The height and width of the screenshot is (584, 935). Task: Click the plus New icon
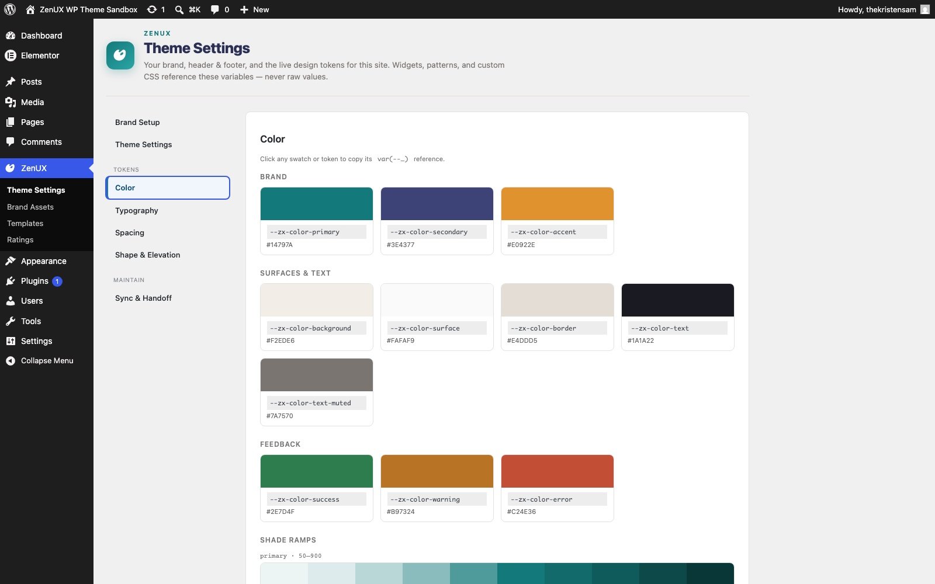pos(244,9)
